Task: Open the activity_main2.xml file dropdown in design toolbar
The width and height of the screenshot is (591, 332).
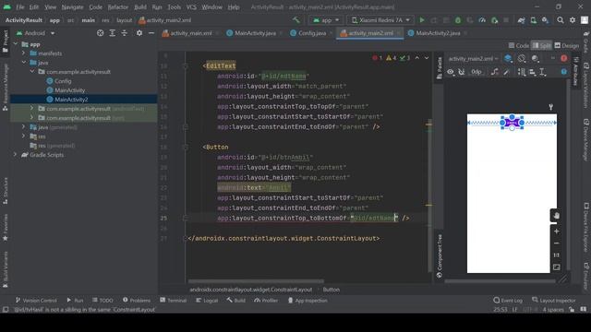Action: pos(473,58)
